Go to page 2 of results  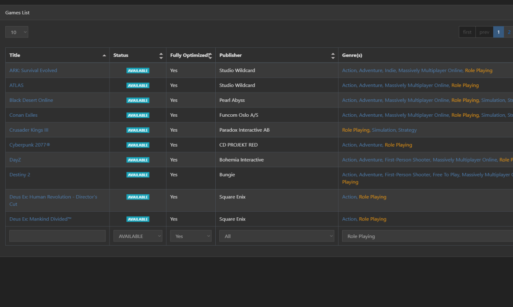click(x=509, y=32)
